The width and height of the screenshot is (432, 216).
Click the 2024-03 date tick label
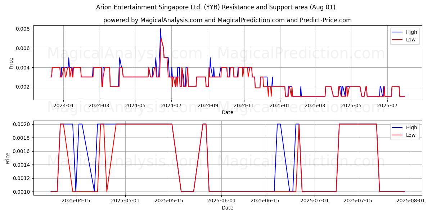[99, 105]
